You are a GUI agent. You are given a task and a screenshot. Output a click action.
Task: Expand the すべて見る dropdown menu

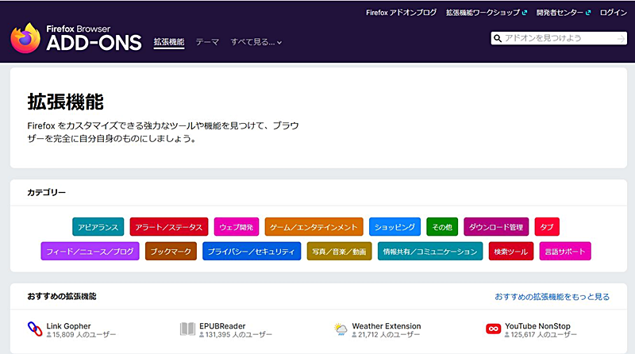pyautogui.click(x=256, y=42)
